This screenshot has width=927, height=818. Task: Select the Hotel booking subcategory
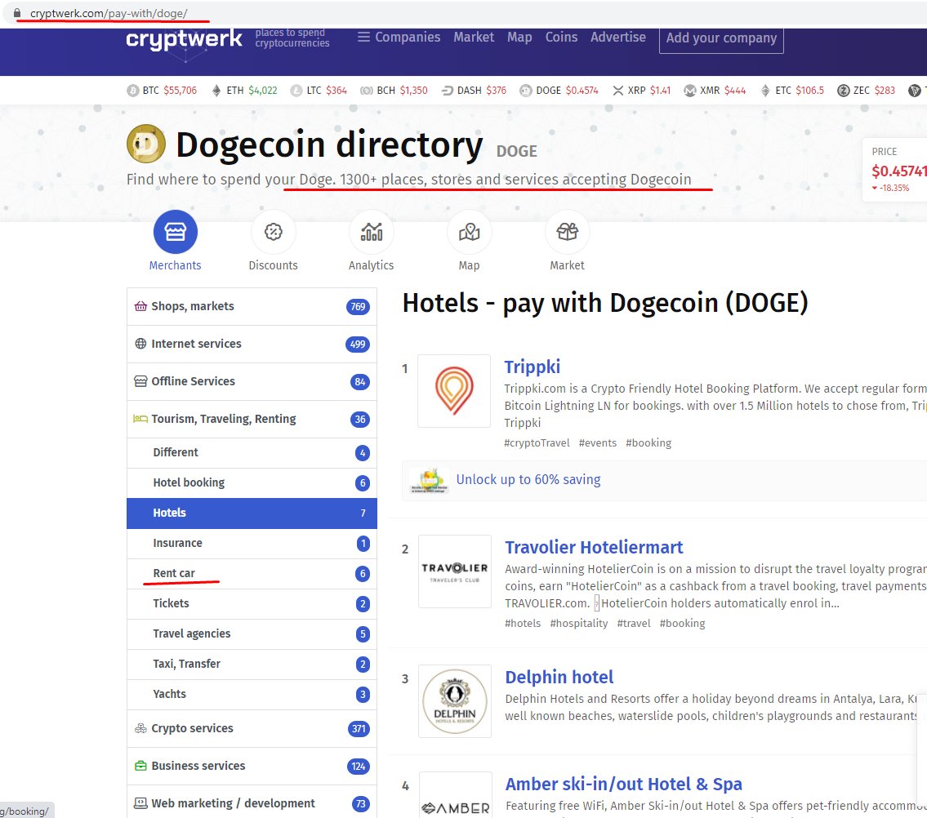coord(252,482)
